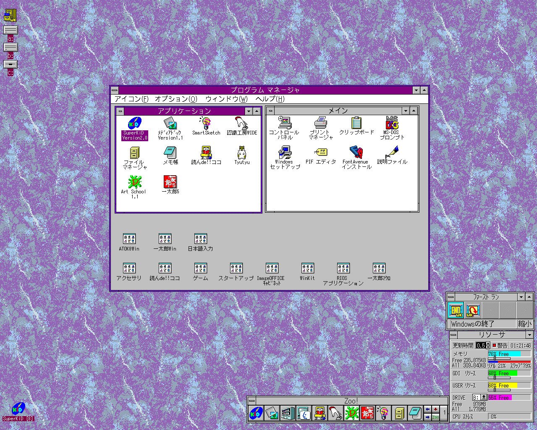This screenshot has height=430, width=537.
Task: Open control menu box of リソーサ window
Action: [453, 335]
